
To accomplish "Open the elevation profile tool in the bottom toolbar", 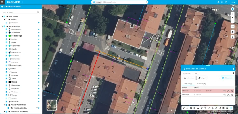I will [198, 108].
